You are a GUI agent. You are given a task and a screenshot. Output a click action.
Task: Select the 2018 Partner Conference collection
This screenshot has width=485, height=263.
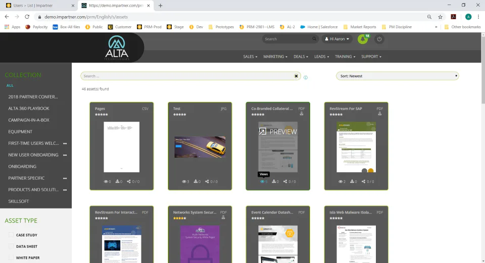pyautogui.click(x=33, y=97)
